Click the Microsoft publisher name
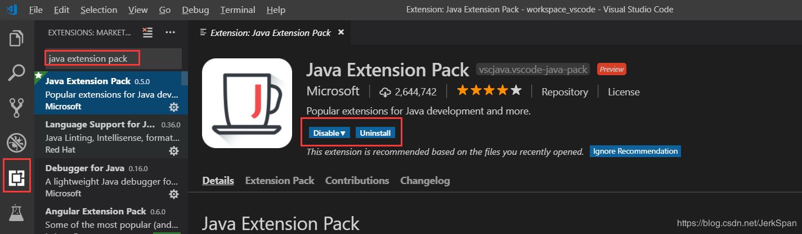Viewport: 802px width, 234px height. 333,91
